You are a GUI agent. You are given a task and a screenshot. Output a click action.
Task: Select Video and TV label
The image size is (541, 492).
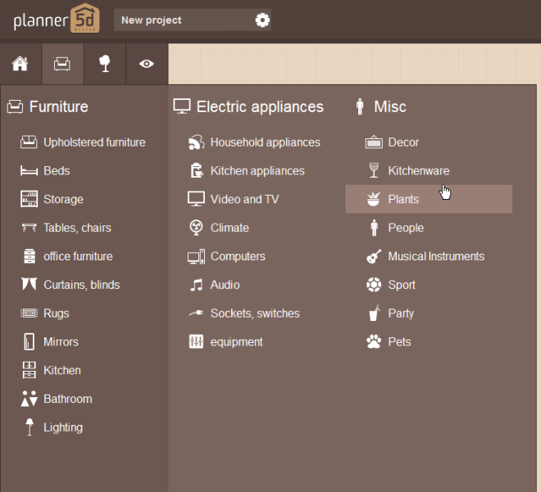(244, 199)
